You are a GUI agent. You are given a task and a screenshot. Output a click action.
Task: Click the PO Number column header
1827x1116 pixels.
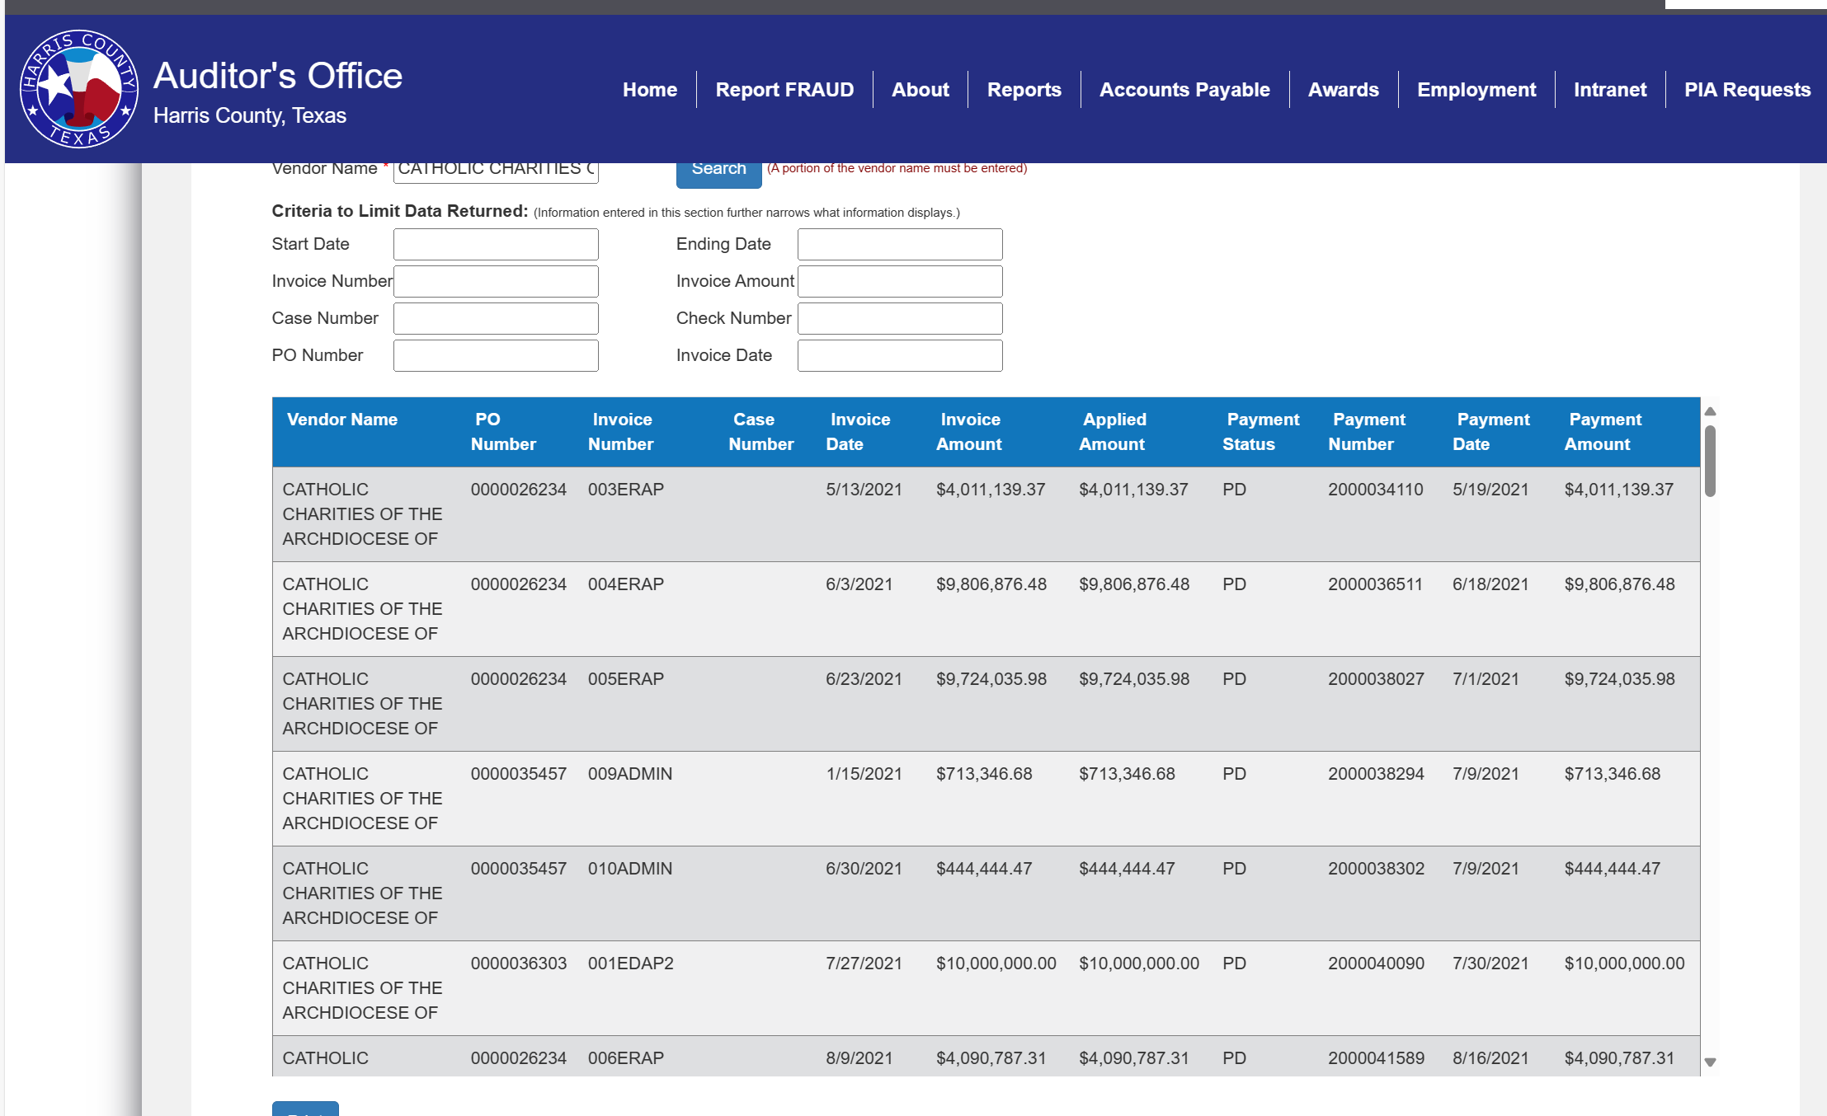coord(503,432)
